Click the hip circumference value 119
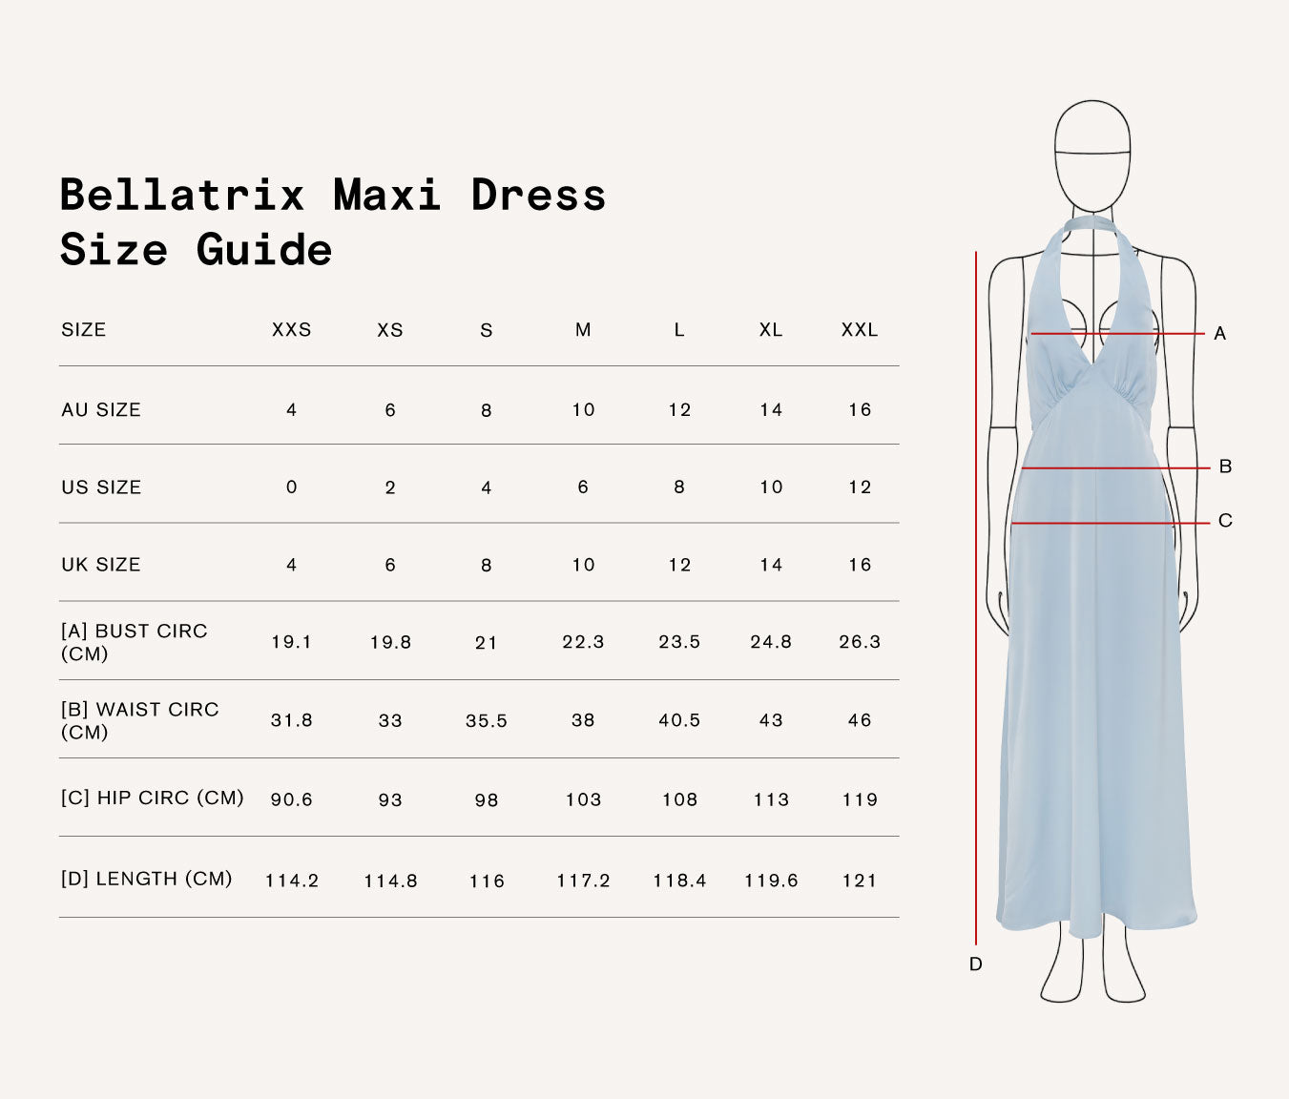1289x1099 pixels. click(860, 800)
